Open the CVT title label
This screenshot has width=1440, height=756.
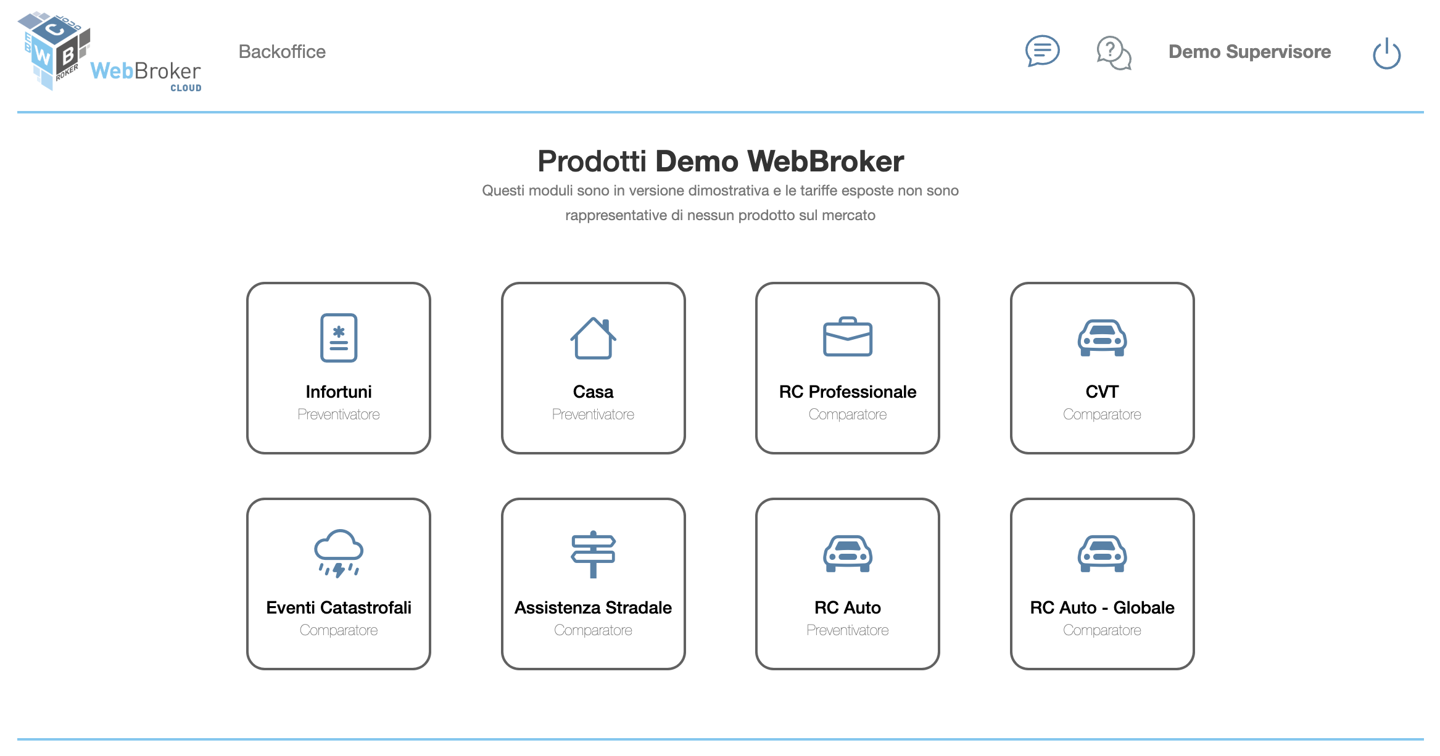point(1102,392)
